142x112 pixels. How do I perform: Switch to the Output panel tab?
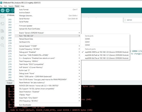click(x=9, y=83)
